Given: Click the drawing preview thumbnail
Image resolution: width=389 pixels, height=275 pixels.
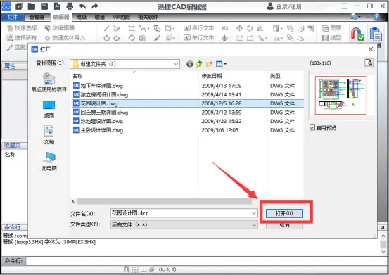Looking at the screenshot, I should 340,95.
